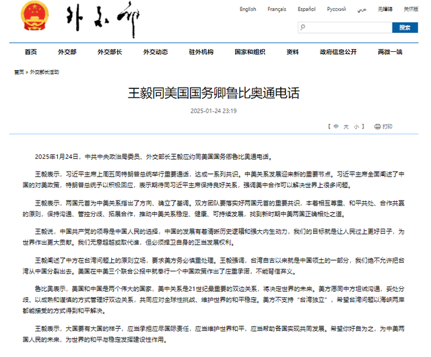The height and width of the screenshot is (357, 431).
Task: Switch to Español language version
Action: coord(306,9)
